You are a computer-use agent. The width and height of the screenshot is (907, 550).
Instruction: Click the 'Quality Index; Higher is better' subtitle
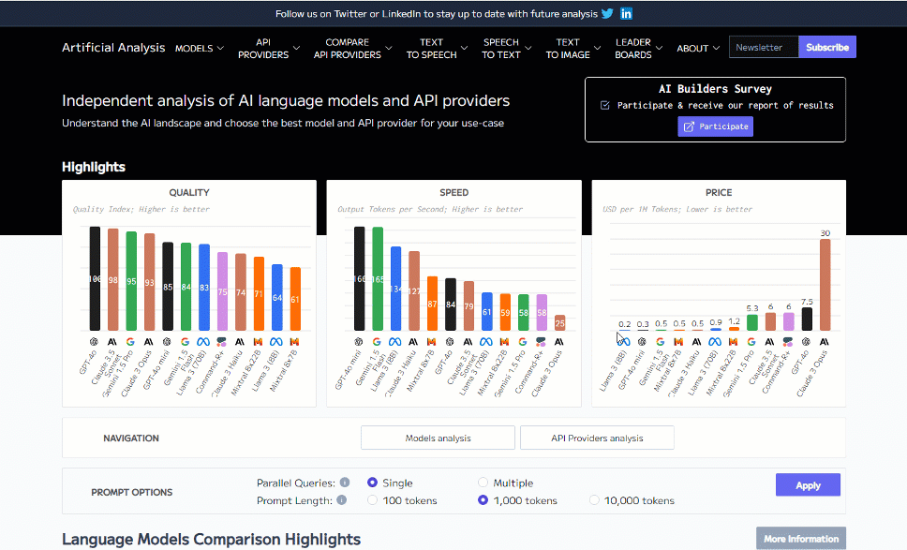(x=141, y=209)
